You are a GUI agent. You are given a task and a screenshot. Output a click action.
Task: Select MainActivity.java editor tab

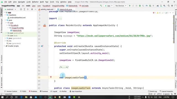66,9
